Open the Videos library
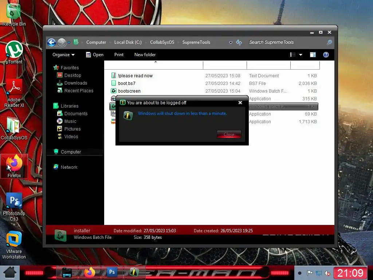 click(67, 136)
